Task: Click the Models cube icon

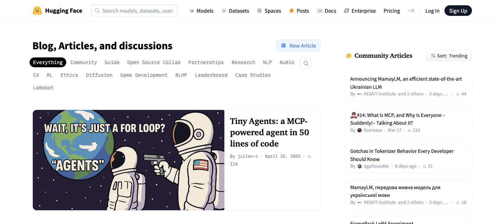Action: 192,11
